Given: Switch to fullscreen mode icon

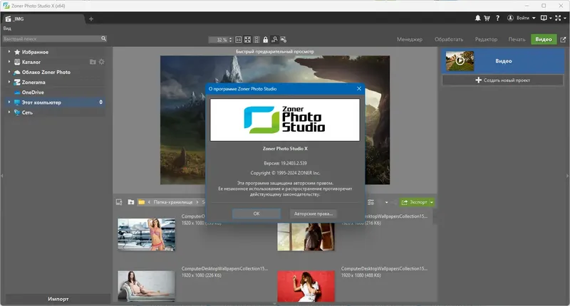Looking at the screenshot, I should [x=558, y=18].
